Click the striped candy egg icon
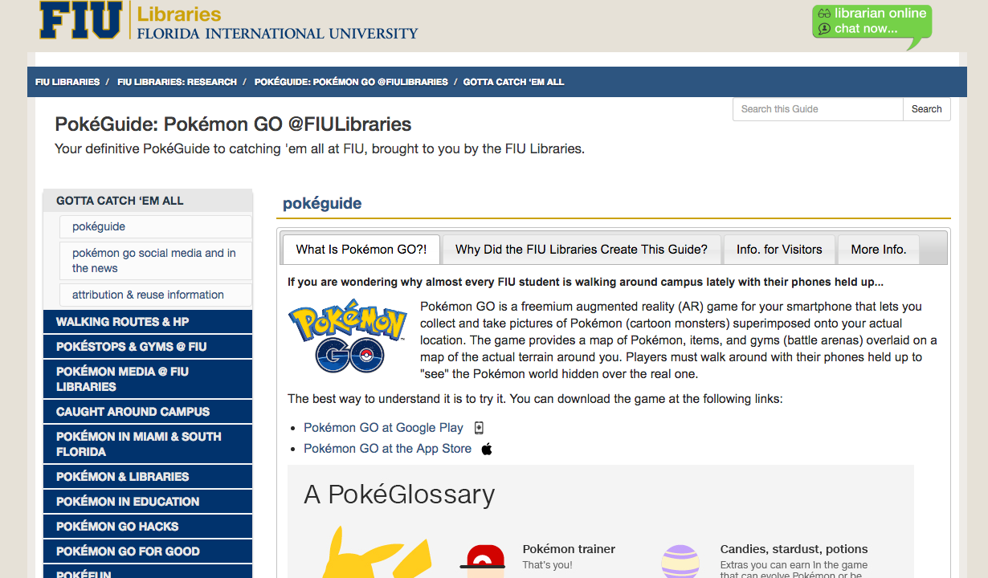The height and width of the screenshot is (578, 988). click(x=680, y=561)
